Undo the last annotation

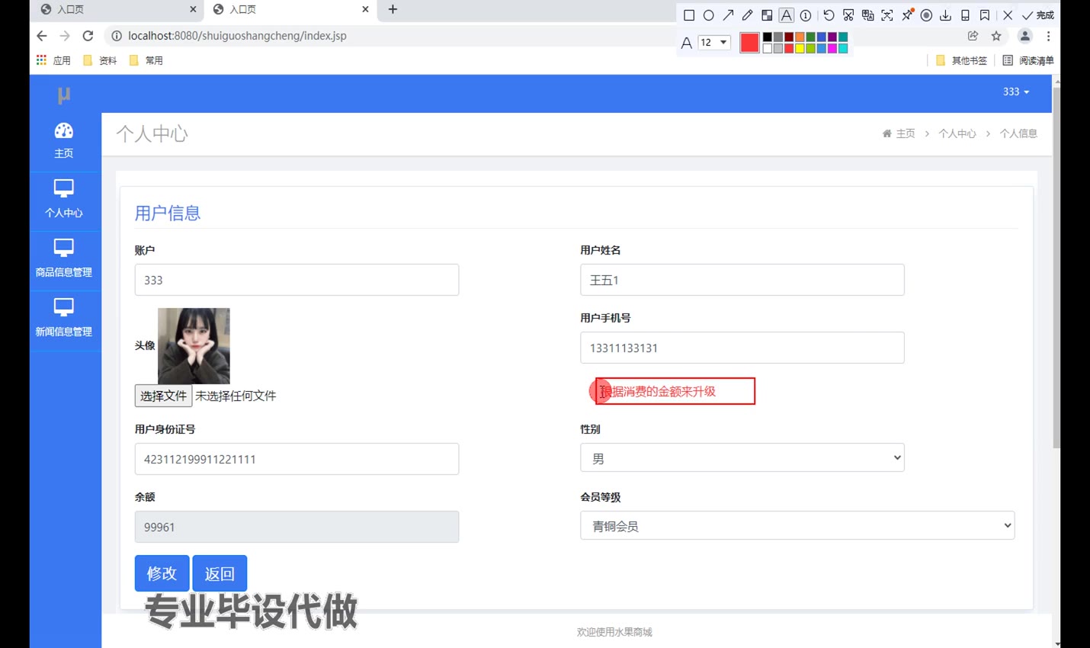829,15
